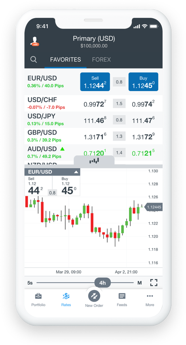Select the USD/JPY row
Screen dimensions: 186x345
[x=93, y=120]
